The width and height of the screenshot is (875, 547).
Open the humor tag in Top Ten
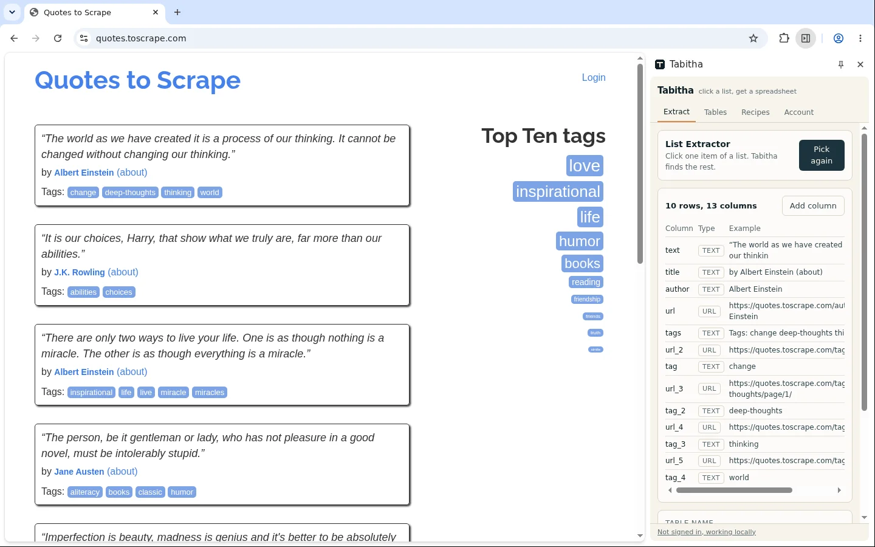pos(580,241)
